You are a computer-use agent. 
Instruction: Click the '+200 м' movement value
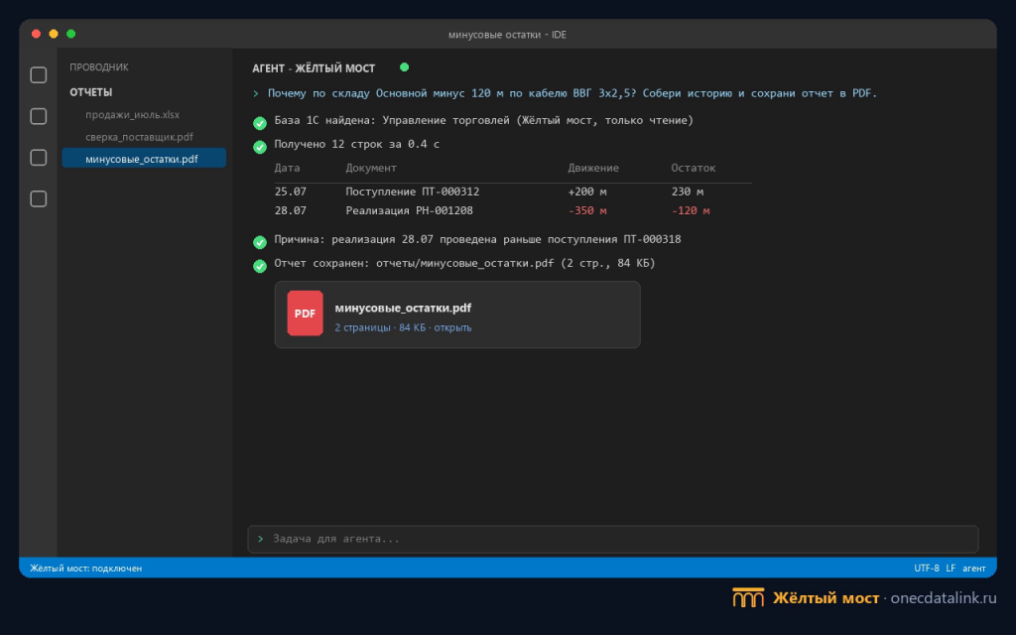587,191
